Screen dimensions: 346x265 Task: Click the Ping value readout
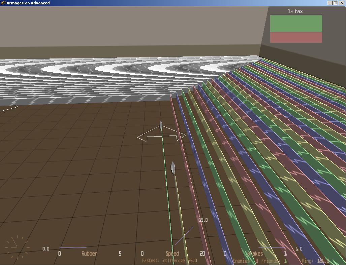pos(315,261)
